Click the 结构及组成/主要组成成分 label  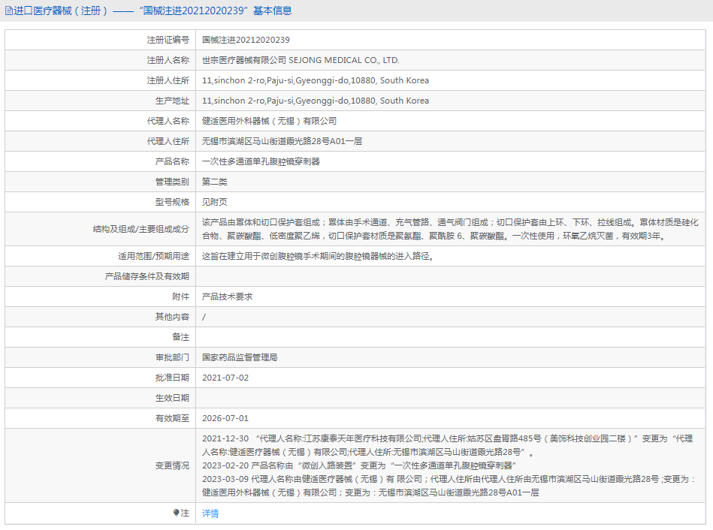point(141,229)
